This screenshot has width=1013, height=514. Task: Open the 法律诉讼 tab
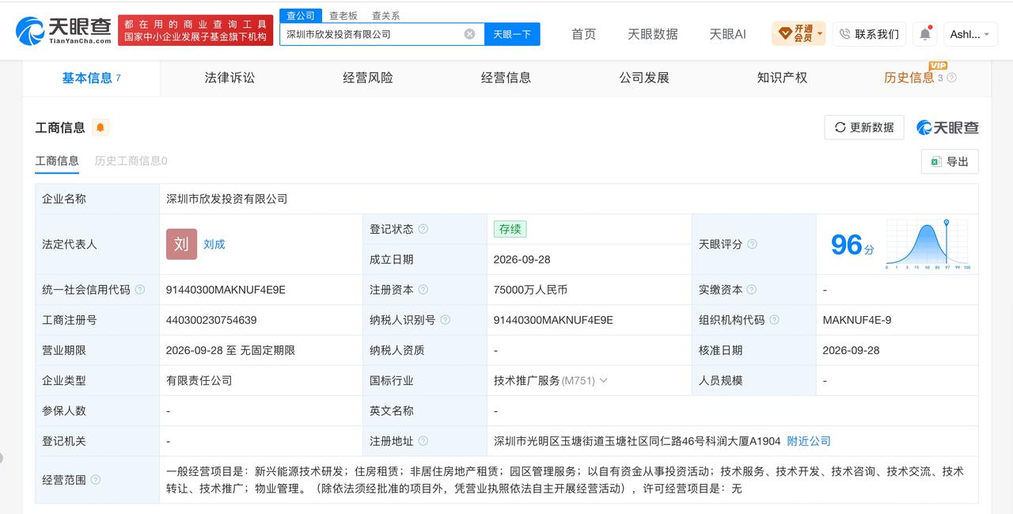pos(230,78)
